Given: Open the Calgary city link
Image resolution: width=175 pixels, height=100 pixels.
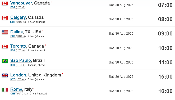Looking at the screenshot, I should (x=18, y=17).
